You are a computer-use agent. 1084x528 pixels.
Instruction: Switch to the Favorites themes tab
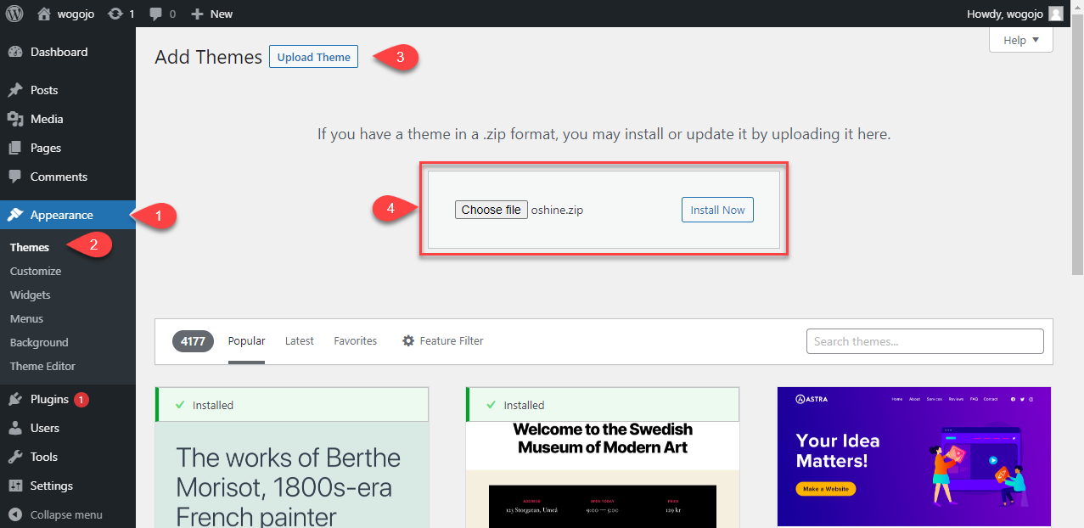point(355,340)
